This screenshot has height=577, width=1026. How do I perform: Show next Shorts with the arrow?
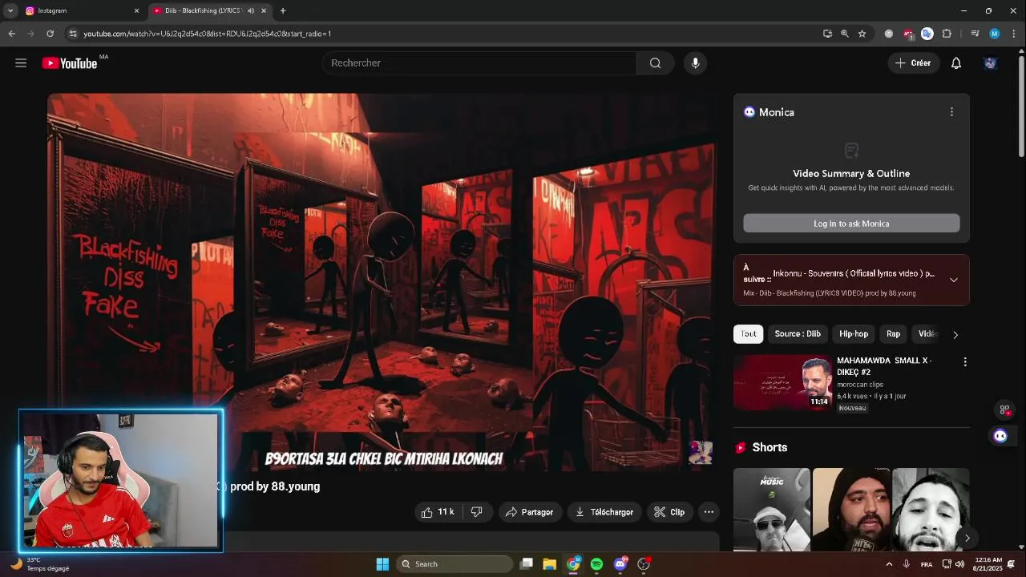967,539
